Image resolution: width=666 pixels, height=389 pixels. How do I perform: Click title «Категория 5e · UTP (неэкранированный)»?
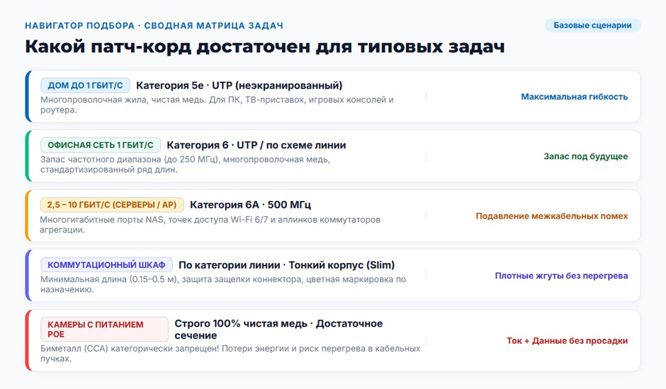[x=239, y=86]
